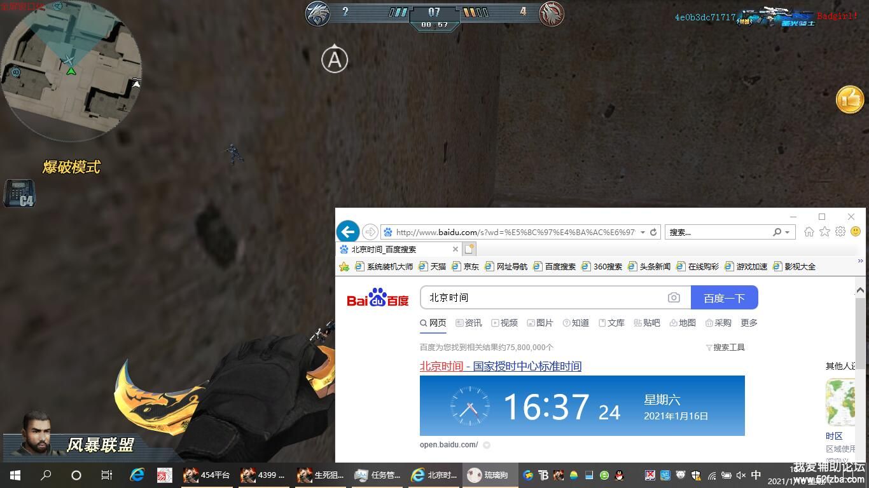Click the QQ penguin tray icon

(619, 475)
